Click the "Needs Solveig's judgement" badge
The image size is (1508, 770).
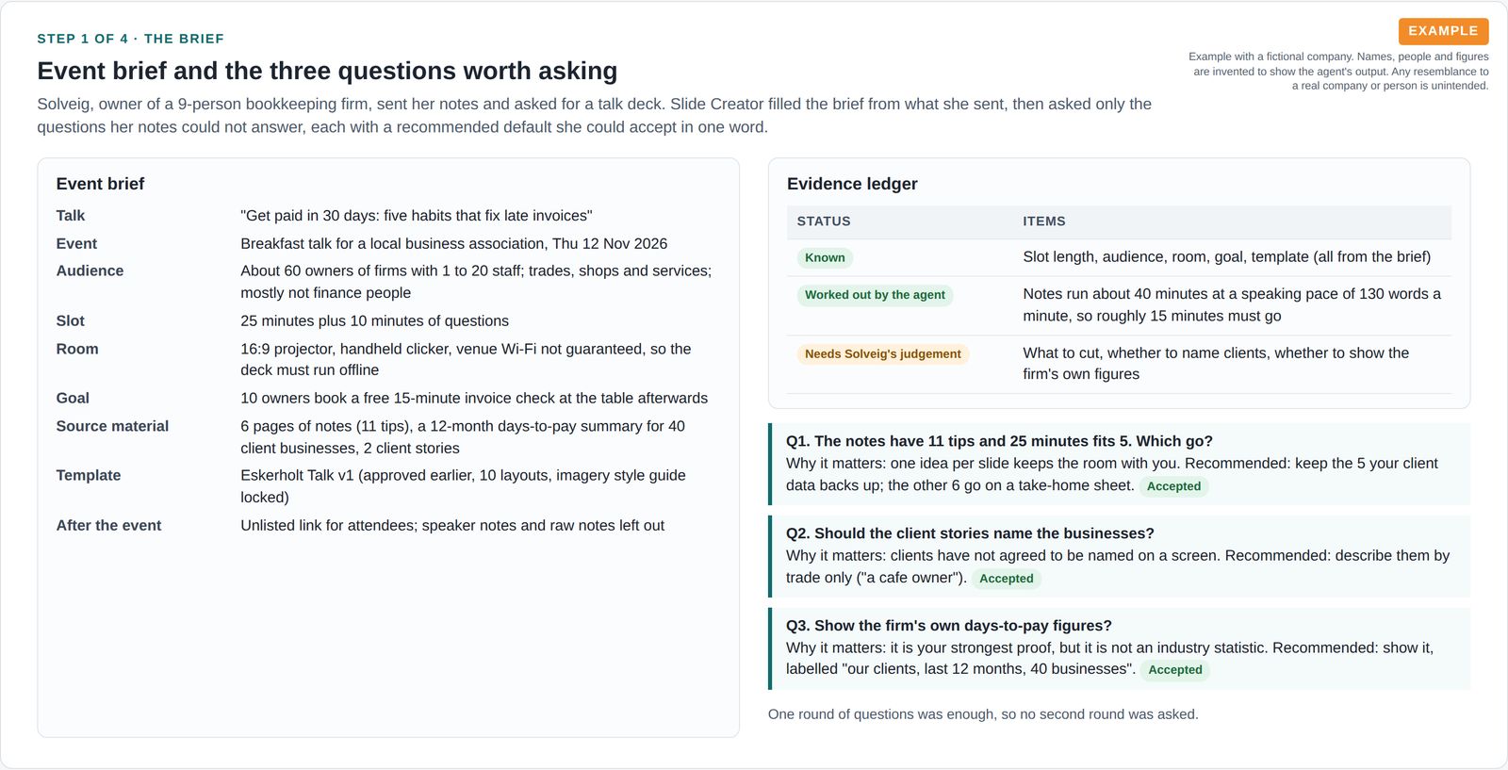click(883, 354)
